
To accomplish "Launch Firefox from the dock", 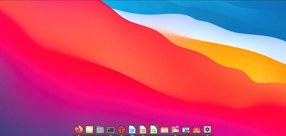I will [79, 129].
